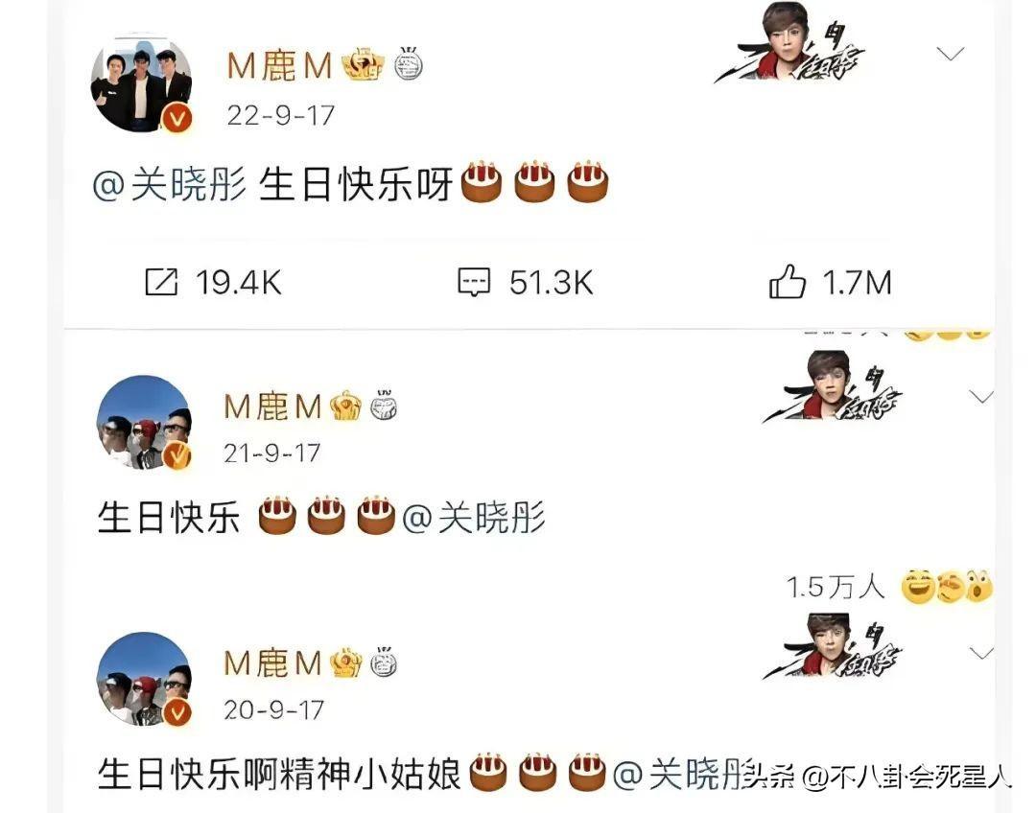The height and width of the screenshot is (813, 1036).
Task: Click the verified V badge on top avatar
Action: 177,119
